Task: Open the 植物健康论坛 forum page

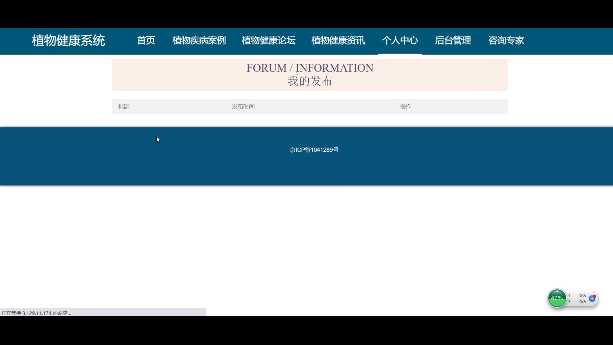Action: tap(269, 40)
